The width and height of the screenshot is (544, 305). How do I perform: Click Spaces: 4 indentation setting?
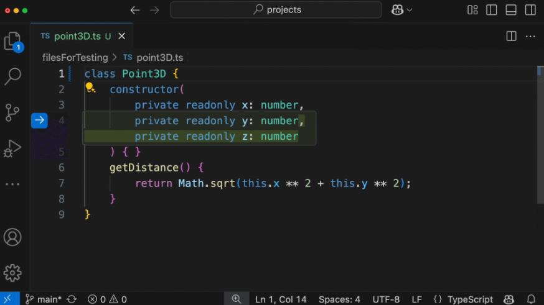(x=339, y=299)
